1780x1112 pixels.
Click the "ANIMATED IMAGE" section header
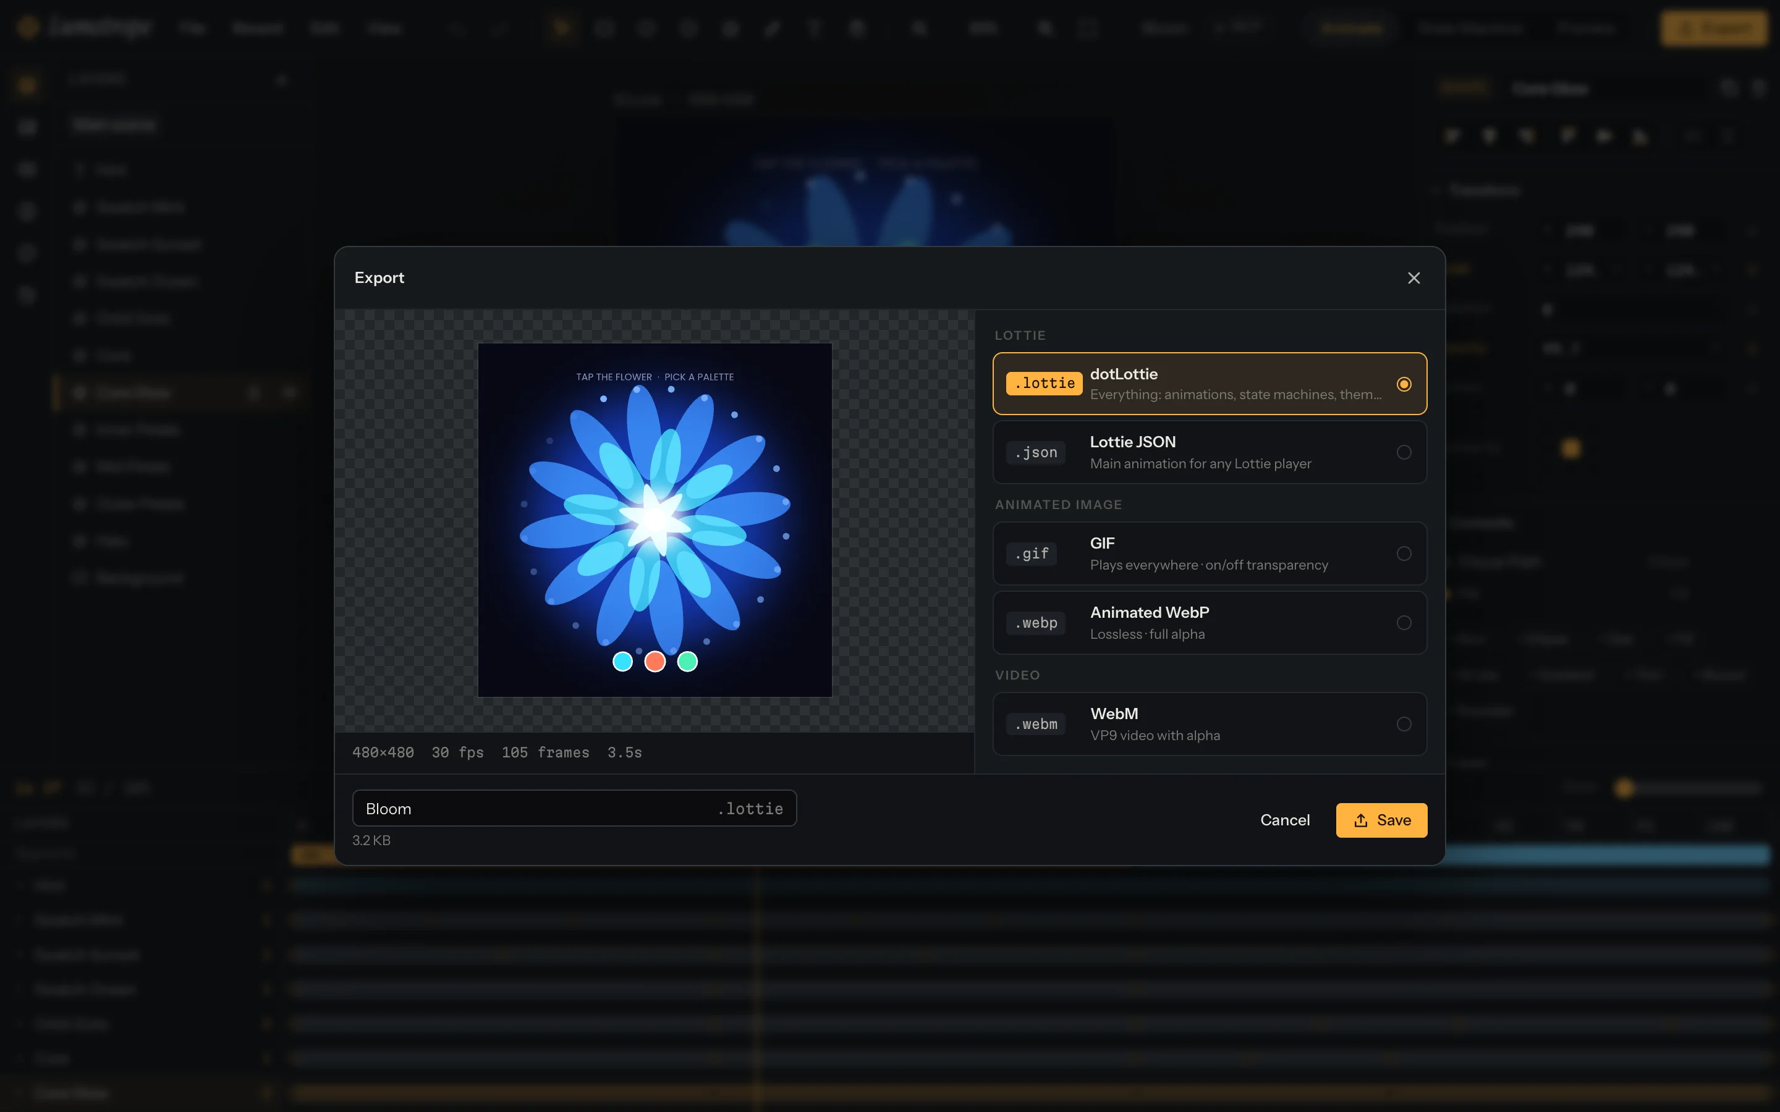point(1057,505)
